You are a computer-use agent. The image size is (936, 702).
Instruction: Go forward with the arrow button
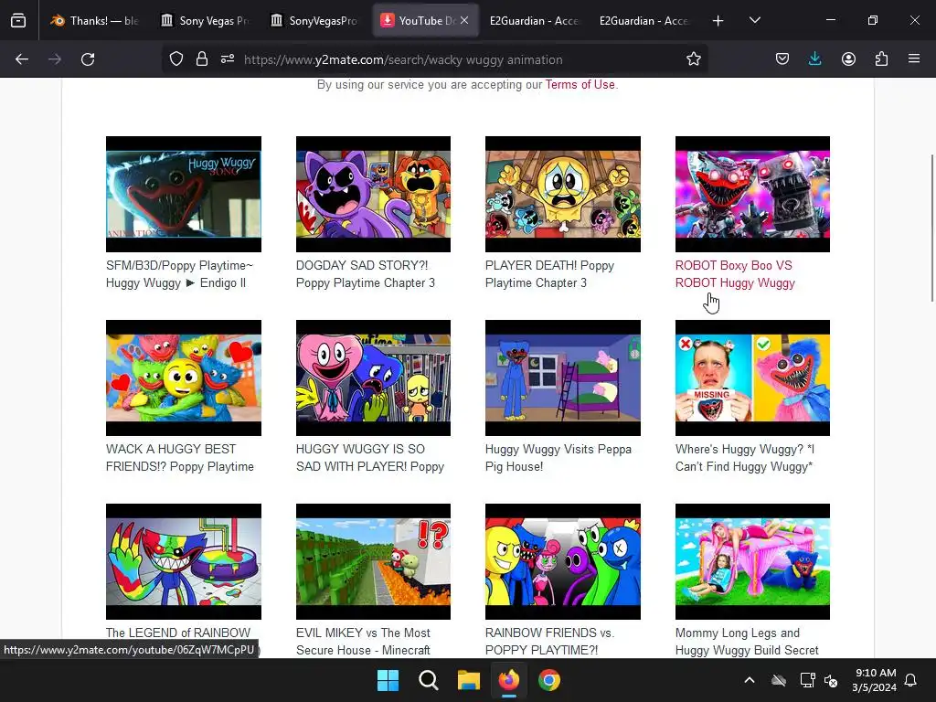(54, 59)
